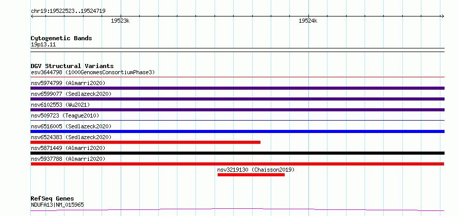This screenshot has height=216, width=459.
Task: Click the red nsv5937788 variant bar
Action: pyautogui.click(x=237, y=164)
